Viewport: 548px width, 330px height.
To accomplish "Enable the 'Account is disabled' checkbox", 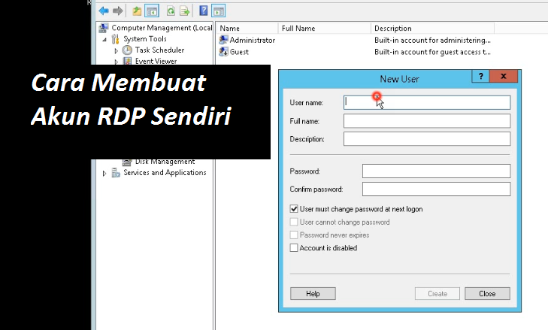I will pos(294,248).
